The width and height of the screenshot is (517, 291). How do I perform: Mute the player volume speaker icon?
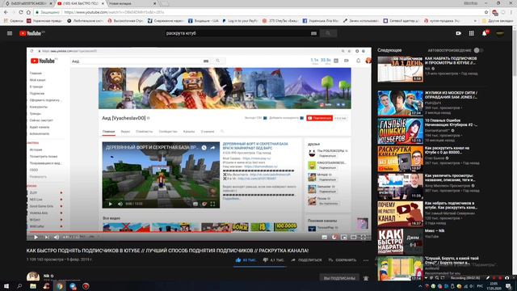coord(57,237)
